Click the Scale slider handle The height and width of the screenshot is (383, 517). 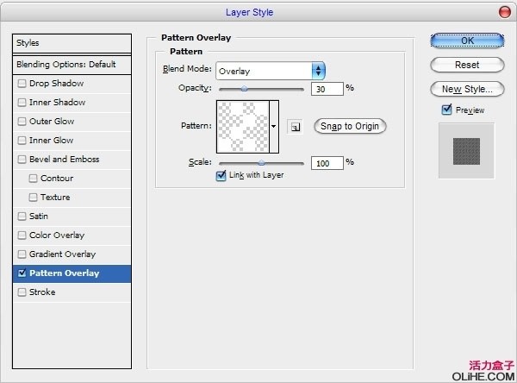pyautogui.click(x=261, y=162)
